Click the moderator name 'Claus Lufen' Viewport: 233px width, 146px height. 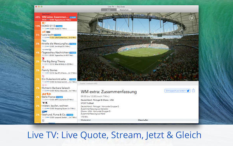pyautogui.click(x=143, y=120)
